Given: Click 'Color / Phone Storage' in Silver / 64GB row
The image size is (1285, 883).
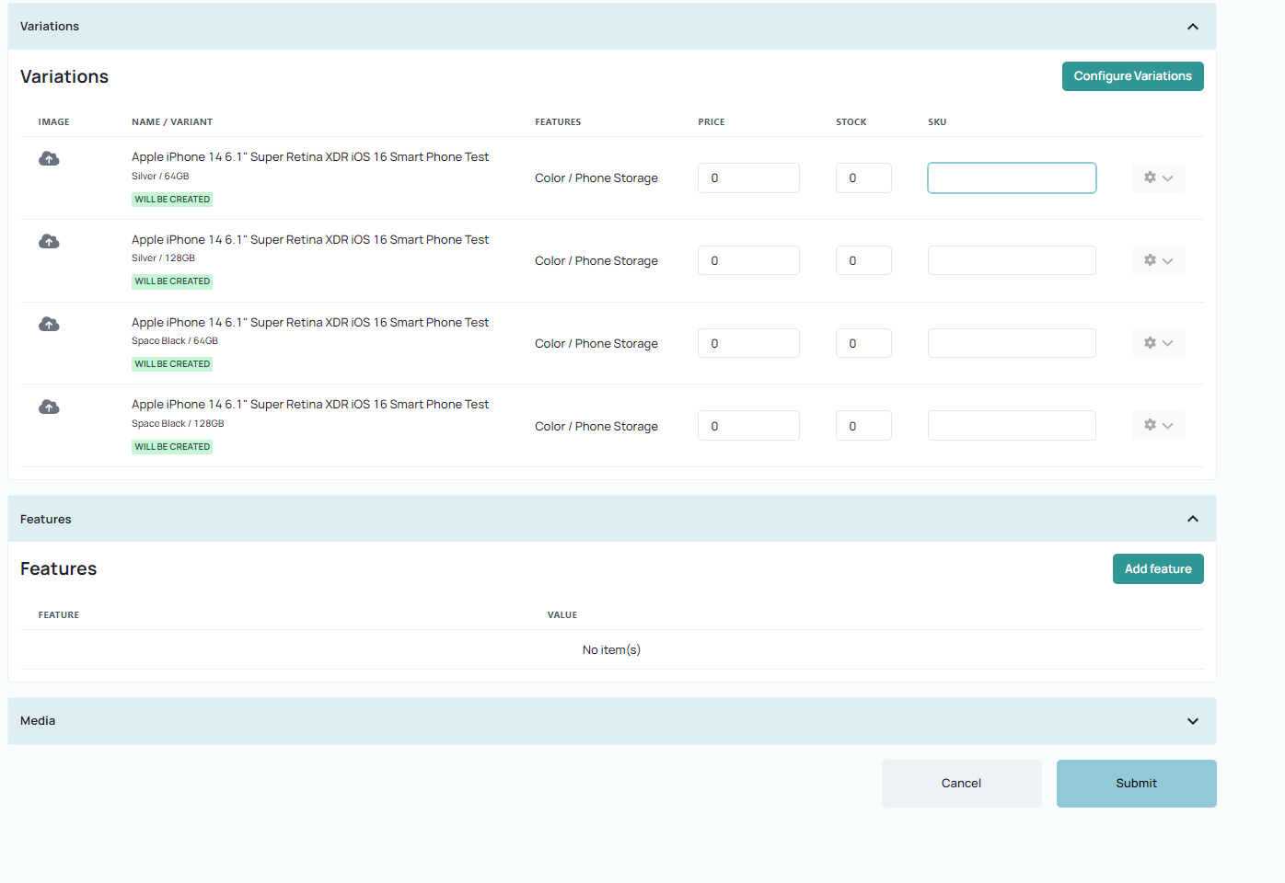Looking at the screenshot, I should tap(596, 178).
